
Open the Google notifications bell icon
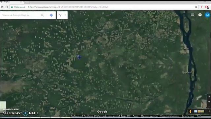point(200,15)
